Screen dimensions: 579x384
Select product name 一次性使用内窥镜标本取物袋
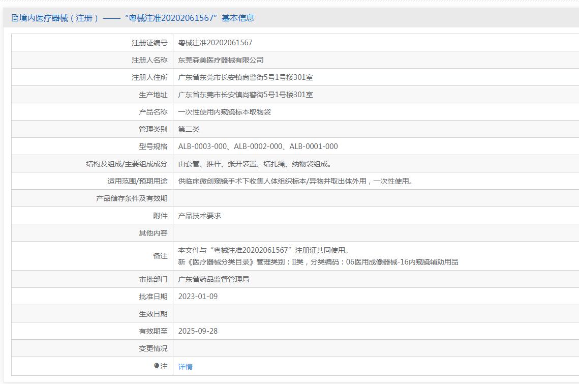[x=225, y=112]
